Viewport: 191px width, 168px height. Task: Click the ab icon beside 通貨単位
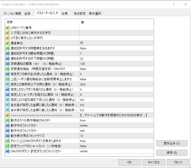tap(7, 43)
